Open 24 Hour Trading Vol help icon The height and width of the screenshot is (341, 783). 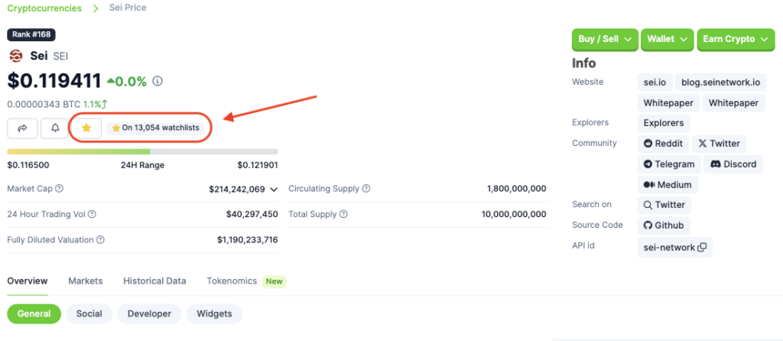[92, 214]
